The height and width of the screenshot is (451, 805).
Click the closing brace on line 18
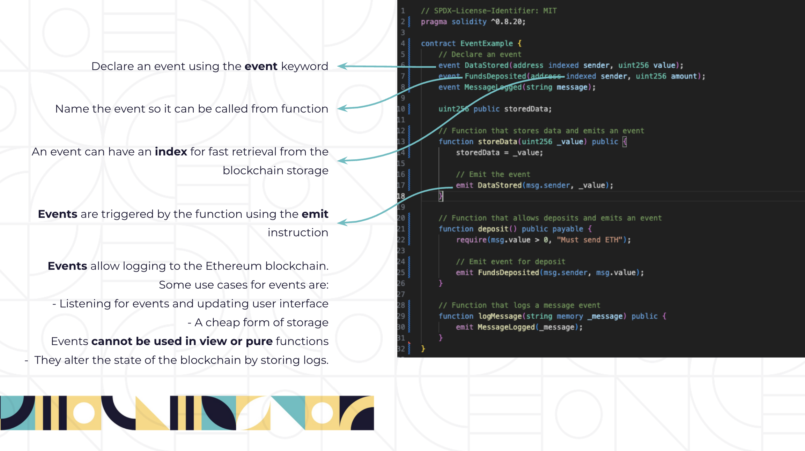[x=441, y=196]
